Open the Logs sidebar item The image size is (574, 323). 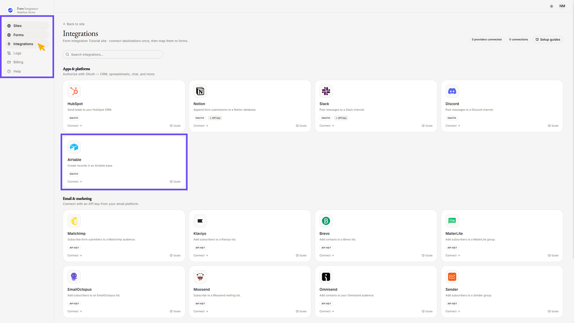27,53
